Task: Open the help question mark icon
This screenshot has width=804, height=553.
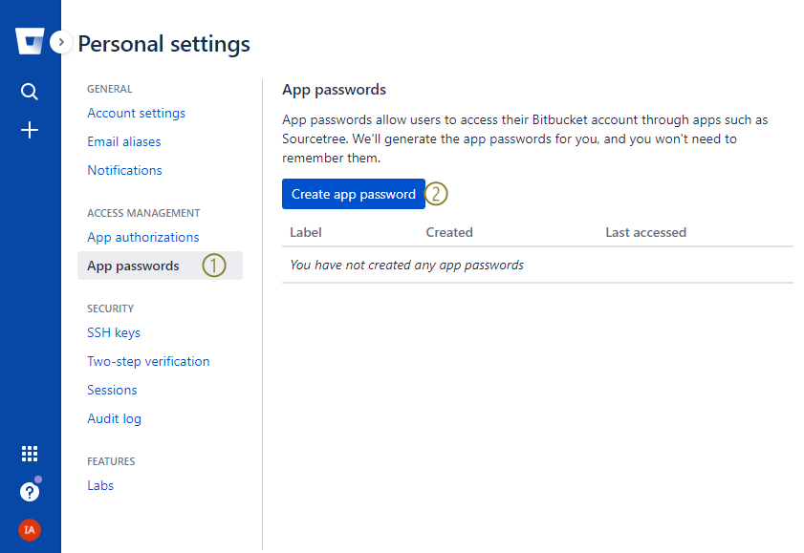Action: (x=30, y=492)
